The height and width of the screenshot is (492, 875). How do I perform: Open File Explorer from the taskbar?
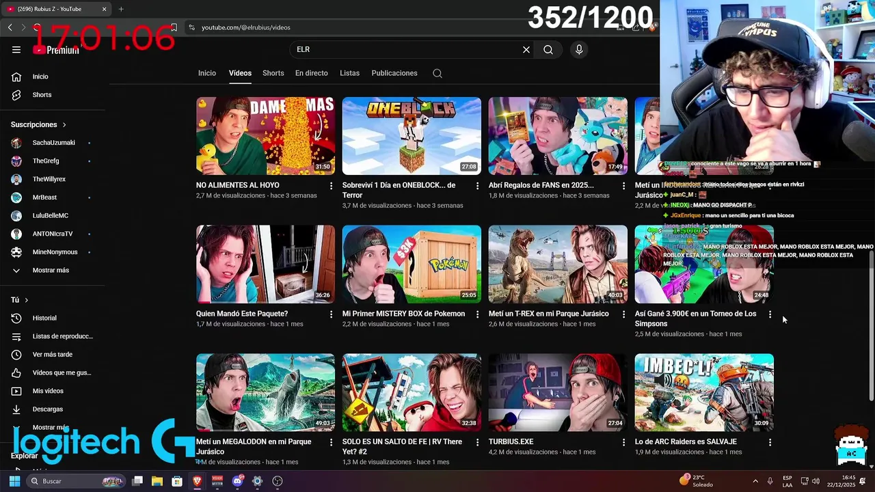click(x=157, y=481)
